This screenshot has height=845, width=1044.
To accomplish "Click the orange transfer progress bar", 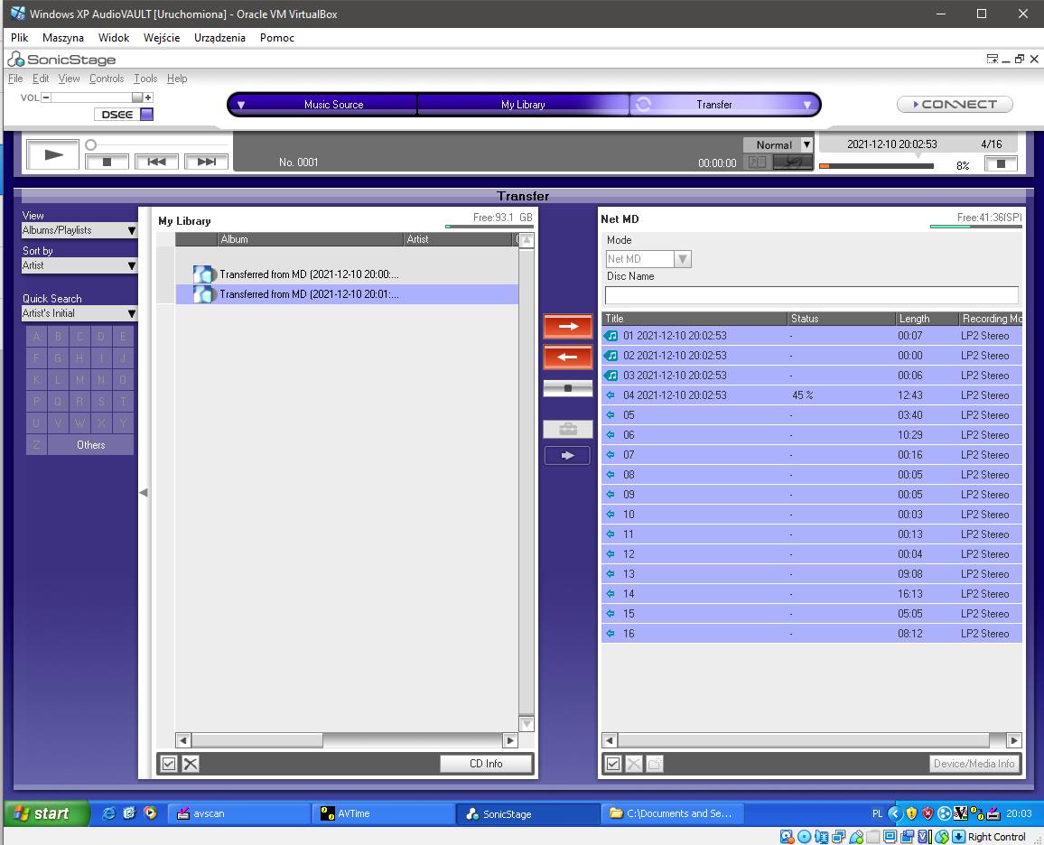I will 875,166.
